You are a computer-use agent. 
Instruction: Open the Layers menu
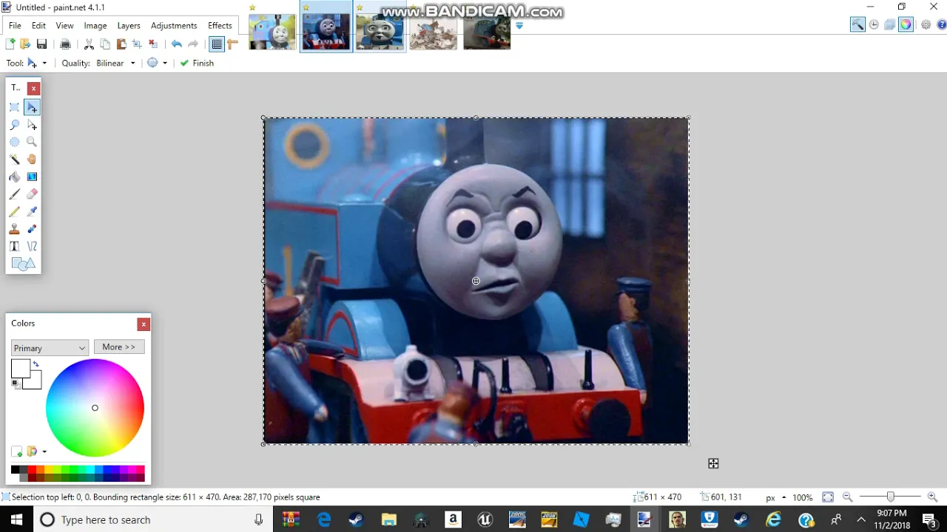(129, 25)
